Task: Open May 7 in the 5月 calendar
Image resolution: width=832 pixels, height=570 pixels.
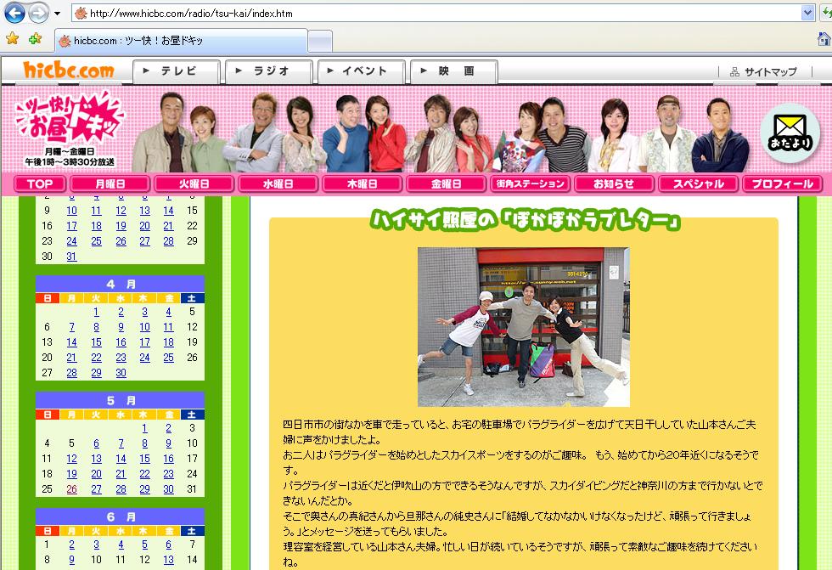Action: click(121, 443)
